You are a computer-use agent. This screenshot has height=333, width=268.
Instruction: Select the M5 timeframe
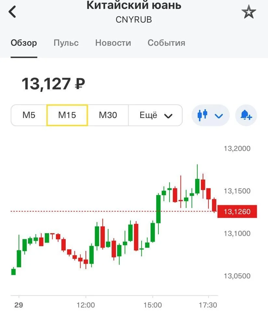[x=29, y=115]
